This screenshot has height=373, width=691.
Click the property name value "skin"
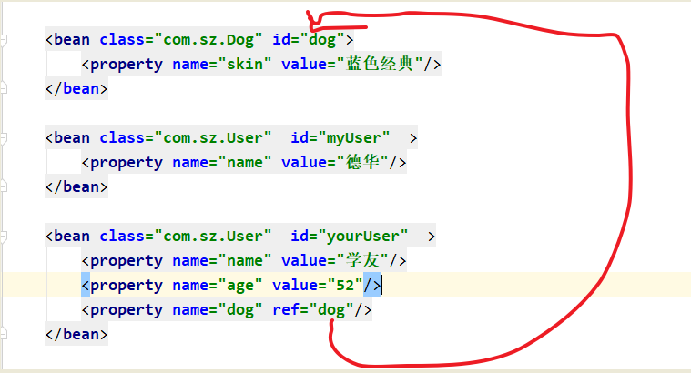(x=245, y=65)
